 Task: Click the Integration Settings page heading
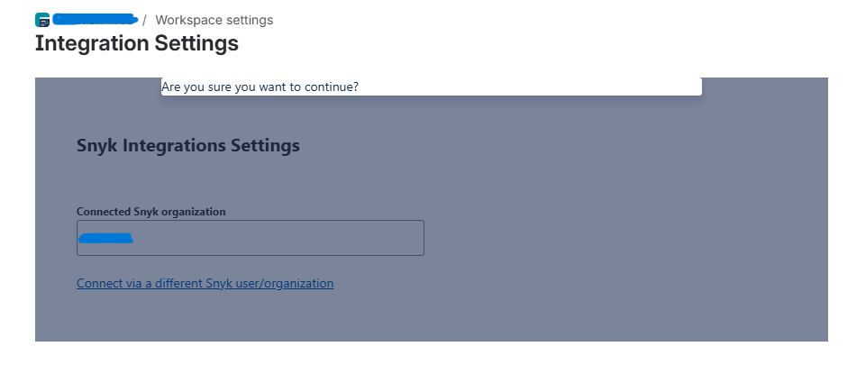tap(137, 43)
